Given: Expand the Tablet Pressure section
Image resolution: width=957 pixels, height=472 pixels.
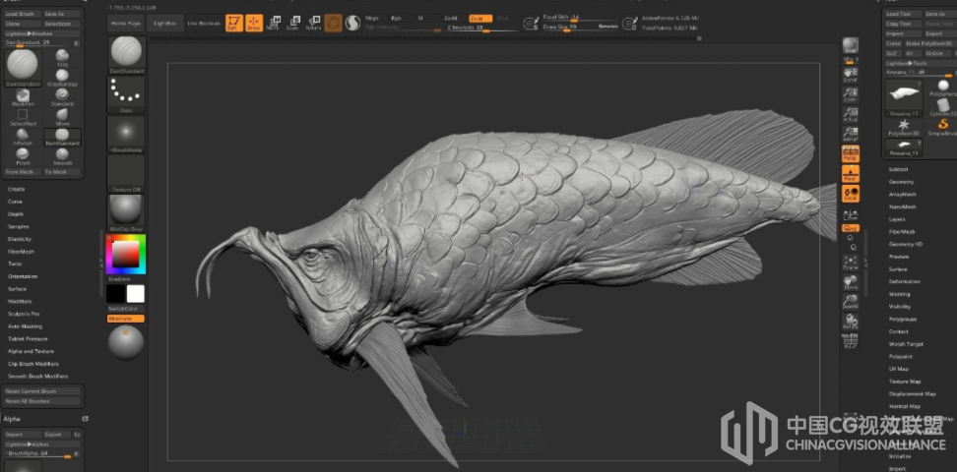Looking at the screenshot, I should tap(28, 338).
